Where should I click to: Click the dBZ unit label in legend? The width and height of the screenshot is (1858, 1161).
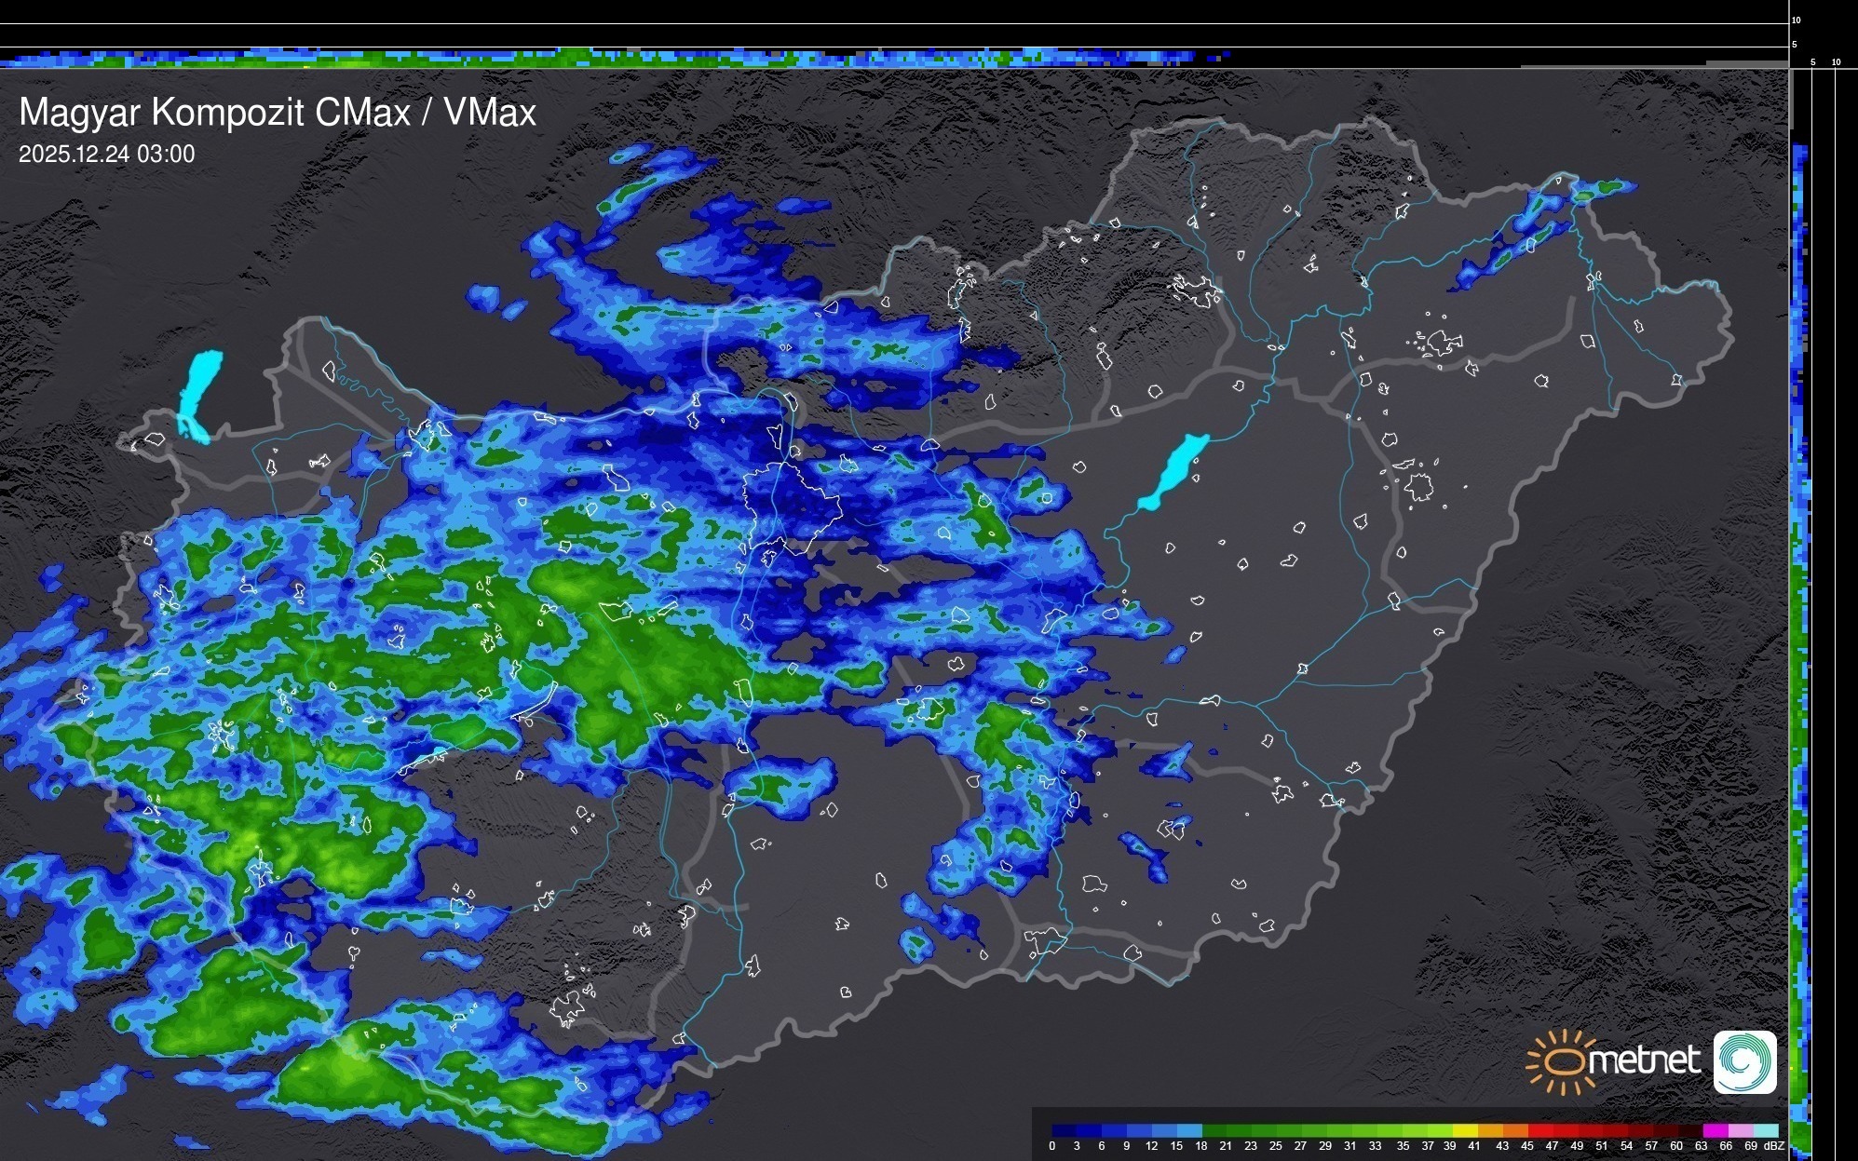coord(1774,1146)
